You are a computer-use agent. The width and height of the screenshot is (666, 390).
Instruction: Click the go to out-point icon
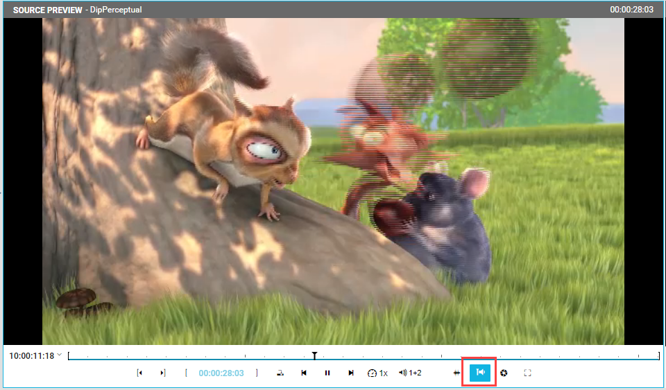click(x=163, y=373)
